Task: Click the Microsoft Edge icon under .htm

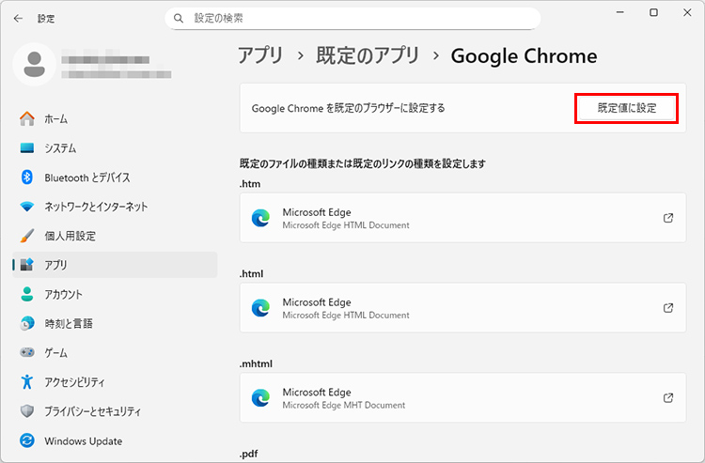Action: (x=260, y=218)
